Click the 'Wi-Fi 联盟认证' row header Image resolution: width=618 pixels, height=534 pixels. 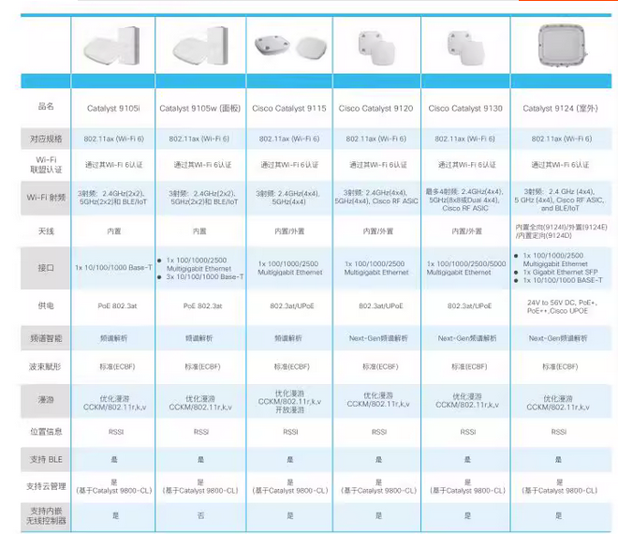[46, 165]
